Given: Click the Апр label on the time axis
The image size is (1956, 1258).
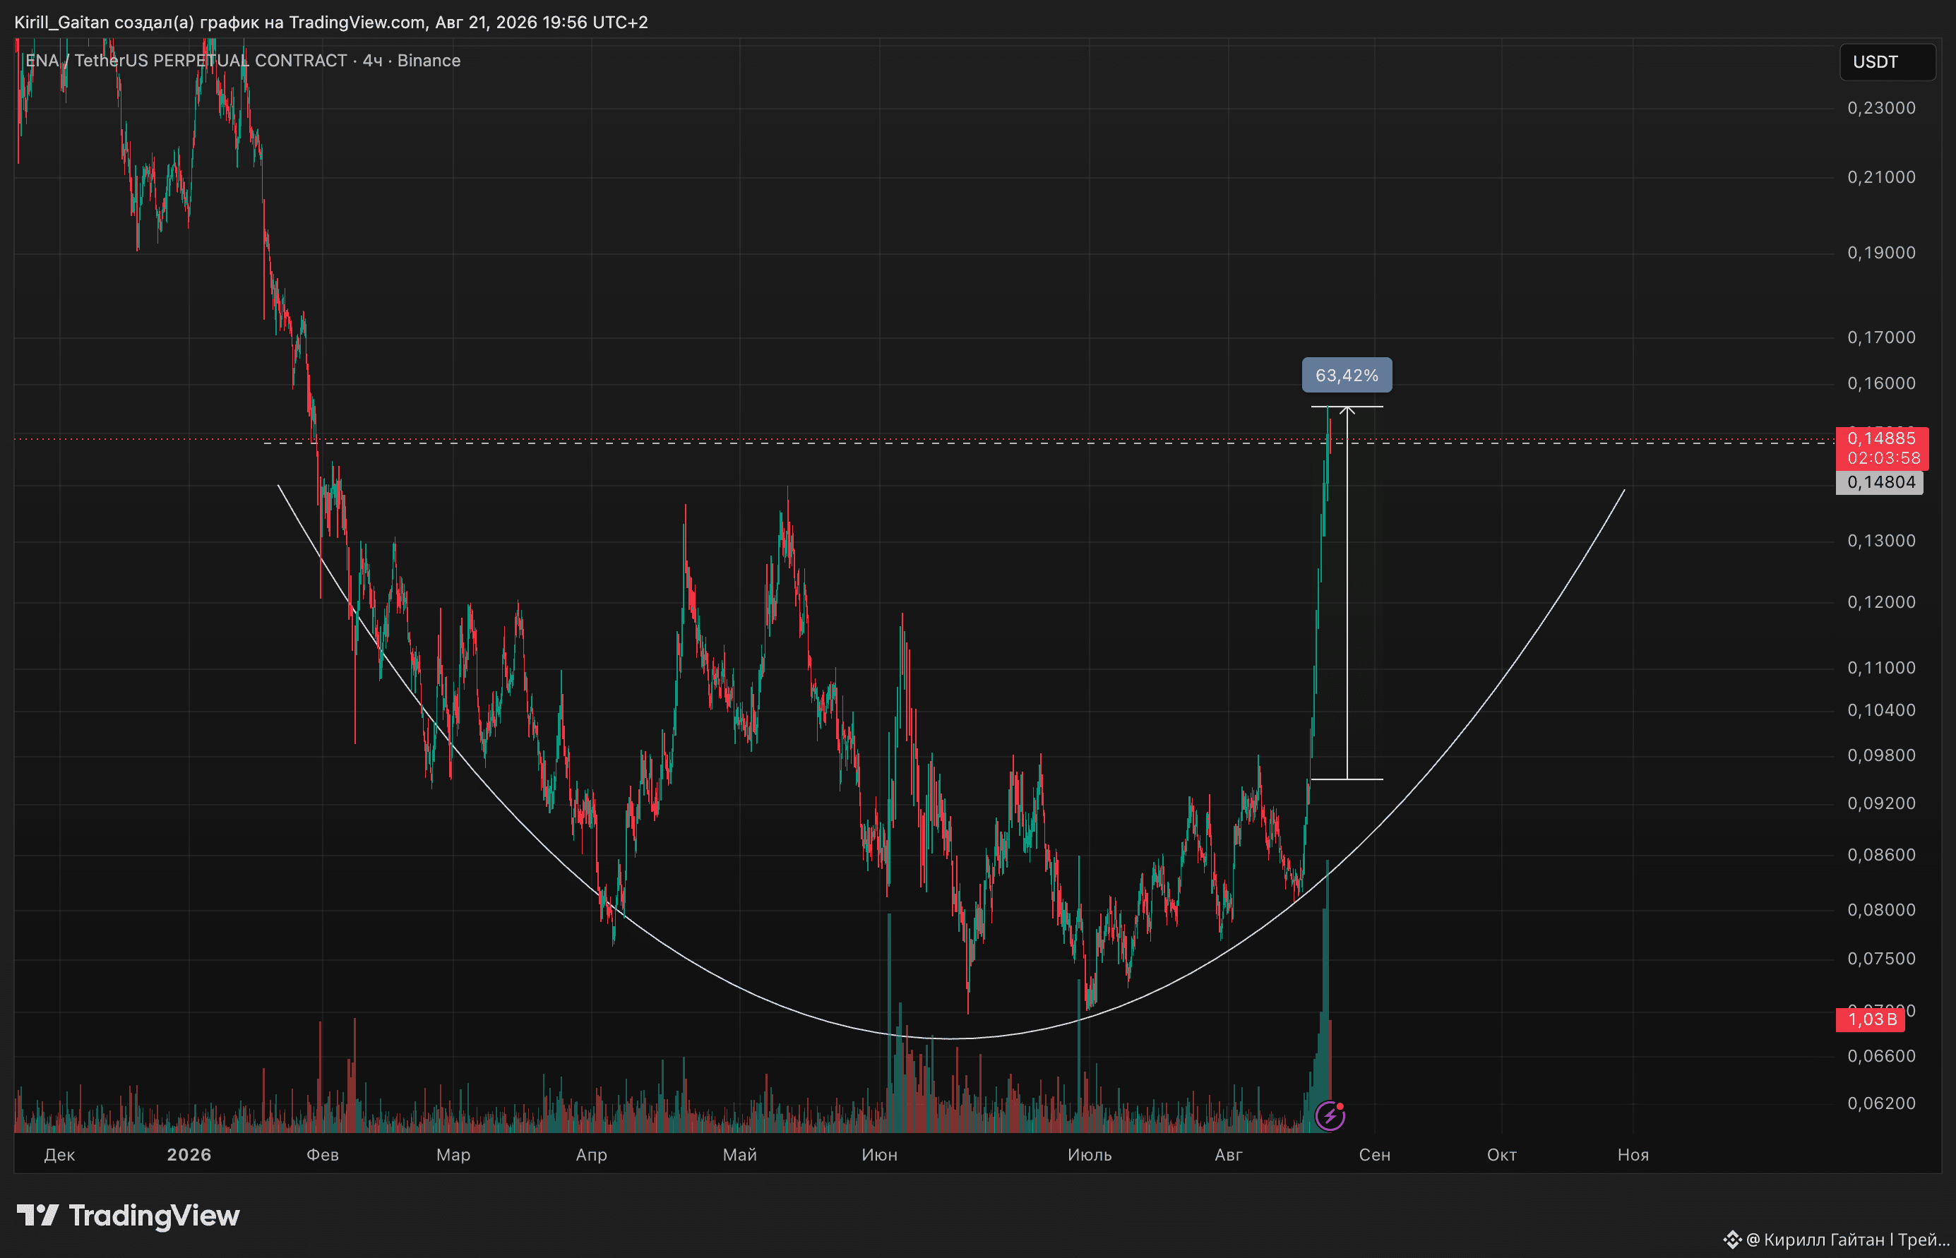Looking at the screenshot, I should pyautogui.click(x=592, y=1154).
